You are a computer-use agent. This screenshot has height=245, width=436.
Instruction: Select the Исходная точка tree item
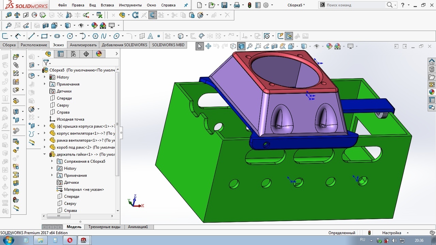[x=67, y=119]
